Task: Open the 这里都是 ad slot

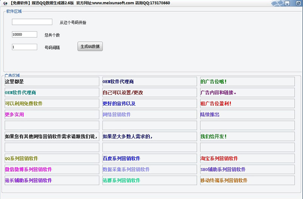Action: (x=52, y=82)
